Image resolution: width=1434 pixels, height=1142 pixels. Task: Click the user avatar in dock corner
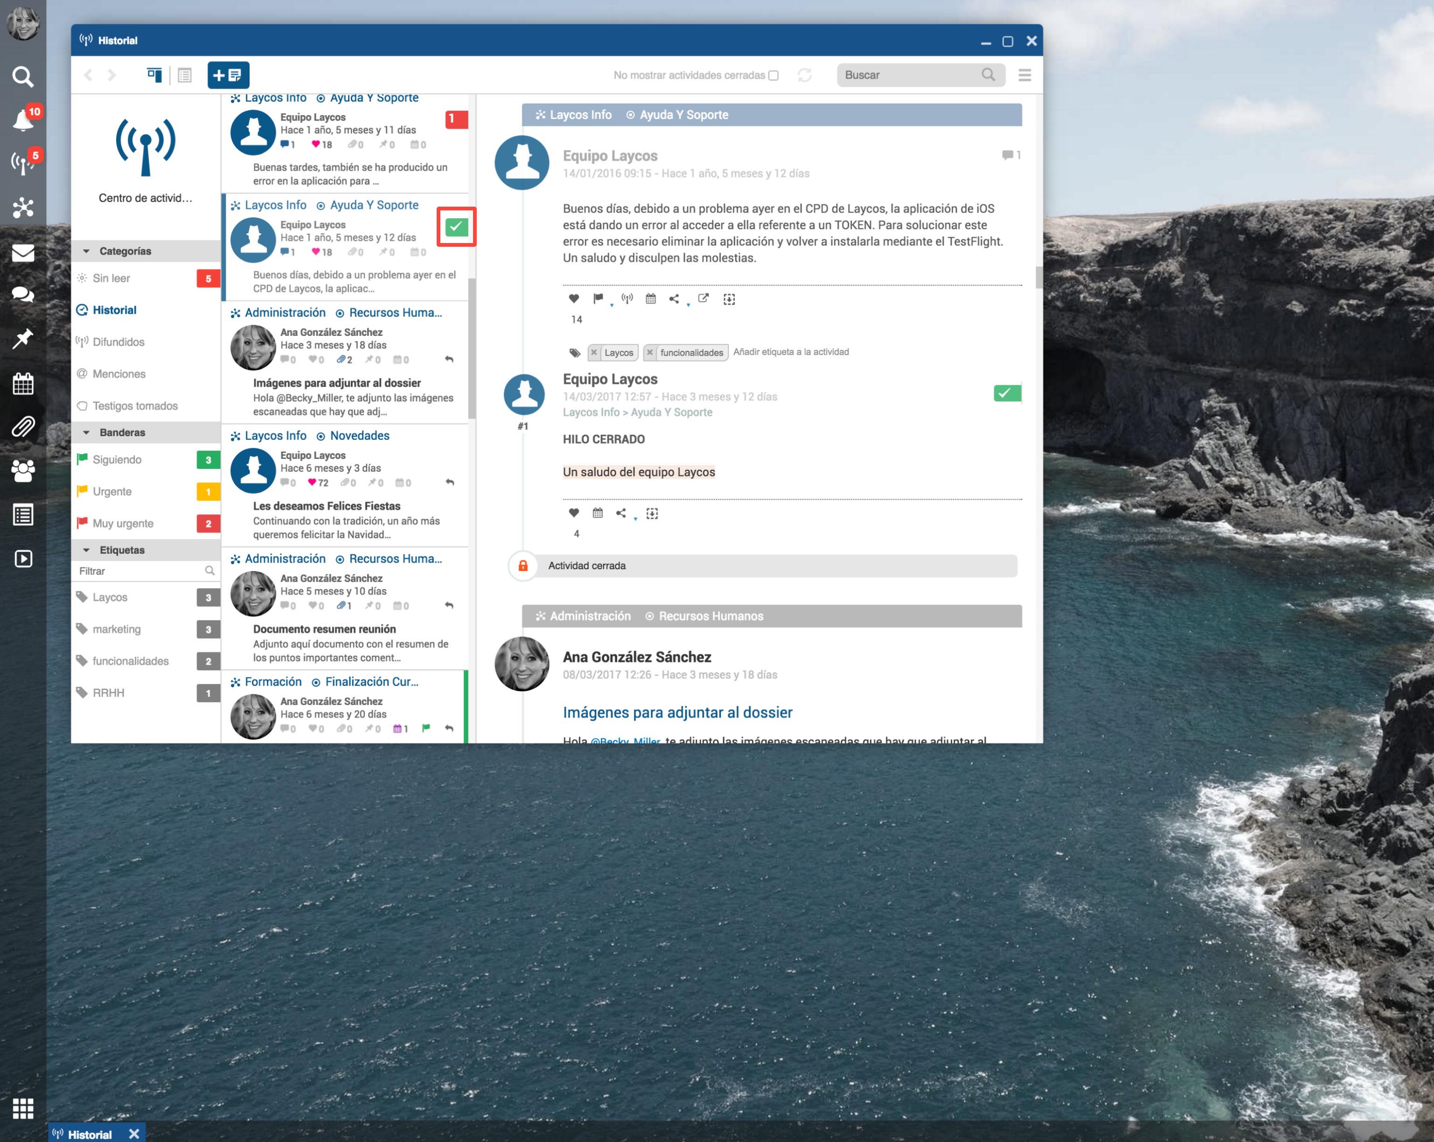point(22,22)
